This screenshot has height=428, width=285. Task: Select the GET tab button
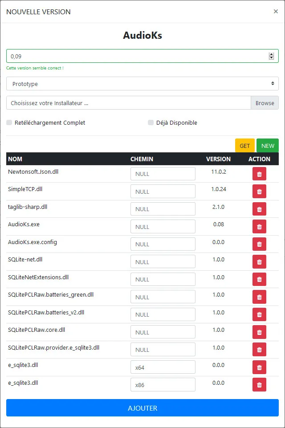(244, 145)
